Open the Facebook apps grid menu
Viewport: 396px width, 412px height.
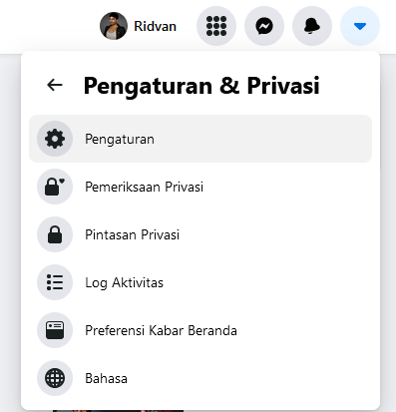[x=216, y=26]
